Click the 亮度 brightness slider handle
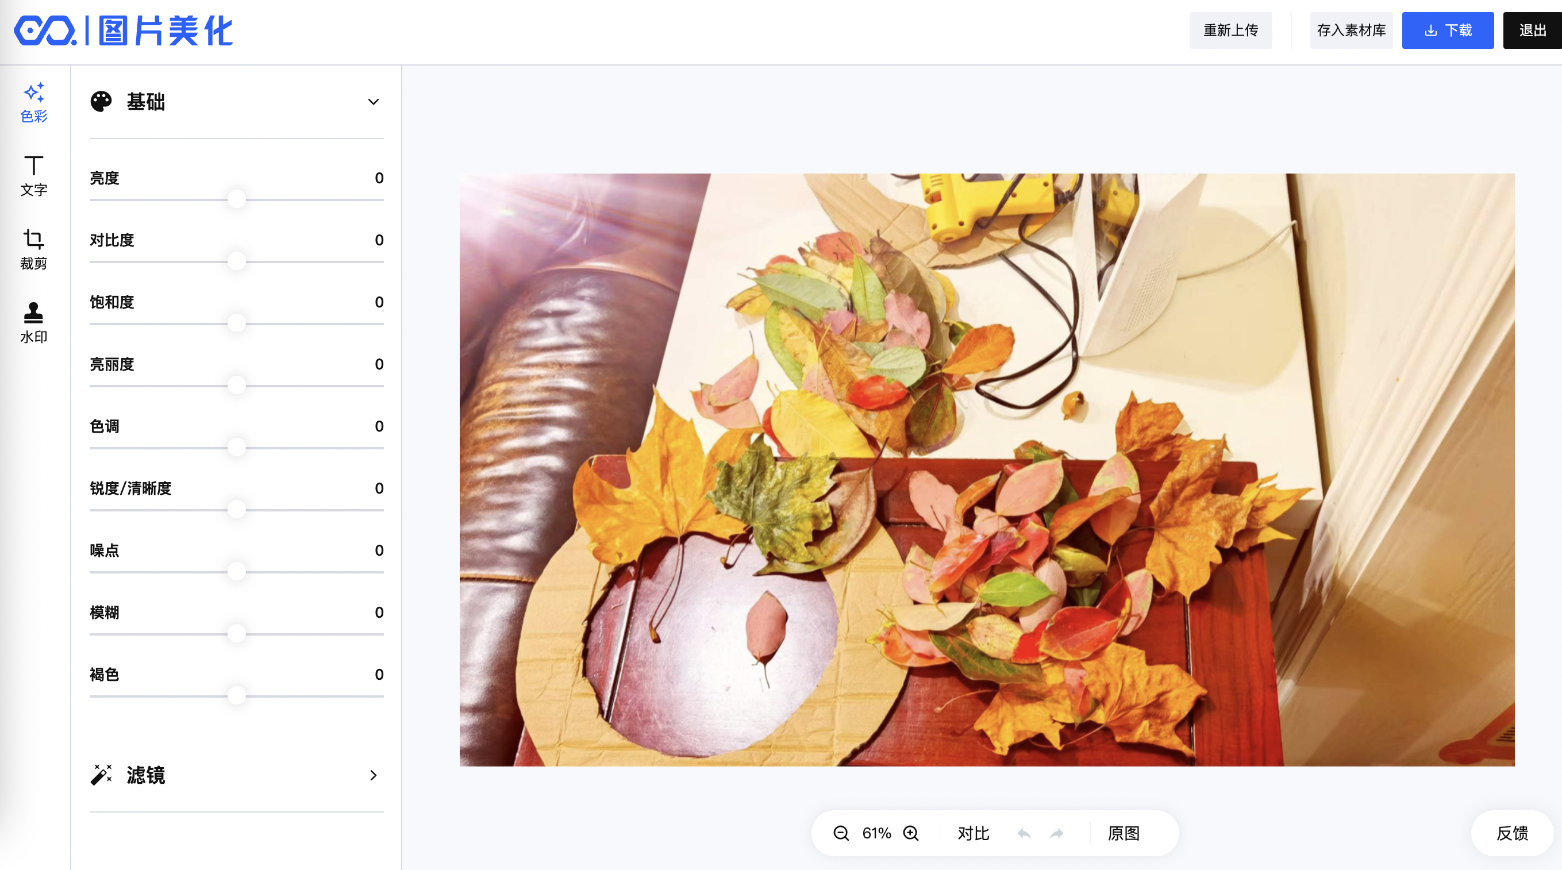 236,198
